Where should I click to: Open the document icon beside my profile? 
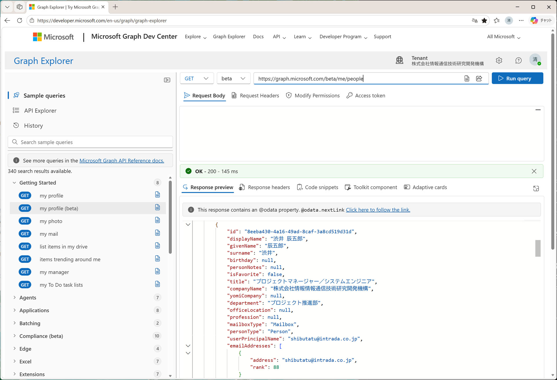pos(158,194)
